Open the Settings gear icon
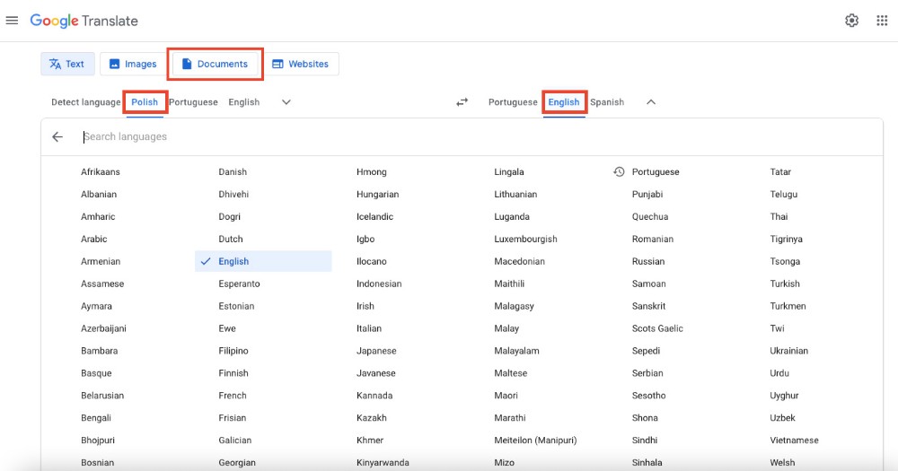The image size is (898, 471). (x=851, y=21)
